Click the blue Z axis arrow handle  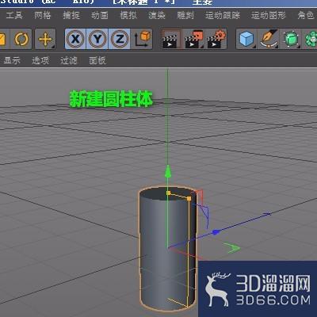point(216,232)
